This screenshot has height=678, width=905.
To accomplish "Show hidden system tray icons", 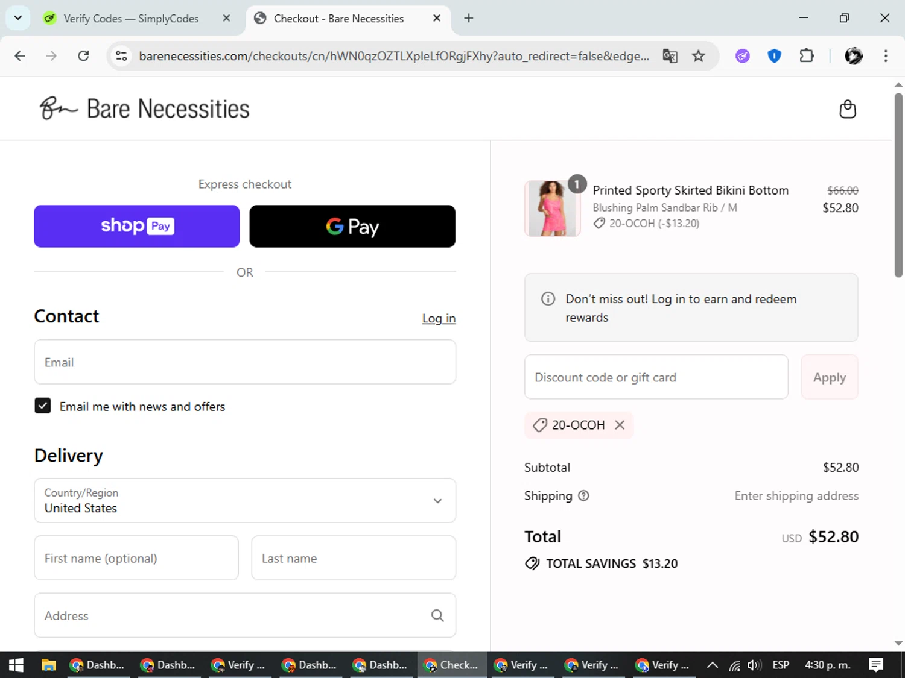I will (x=713, y=665).
